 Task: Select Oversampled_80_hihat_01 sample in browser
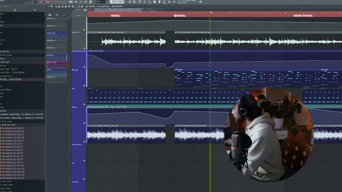[x=13, y=128]
